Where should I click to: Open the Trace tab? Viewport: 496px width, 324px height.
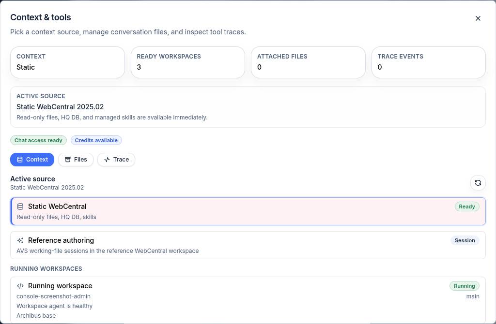point(116,160)
